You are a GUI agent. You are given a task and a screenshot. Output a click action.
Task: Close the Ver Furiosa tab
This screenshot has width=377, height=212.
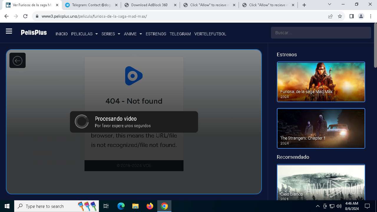tap(57, 5)
